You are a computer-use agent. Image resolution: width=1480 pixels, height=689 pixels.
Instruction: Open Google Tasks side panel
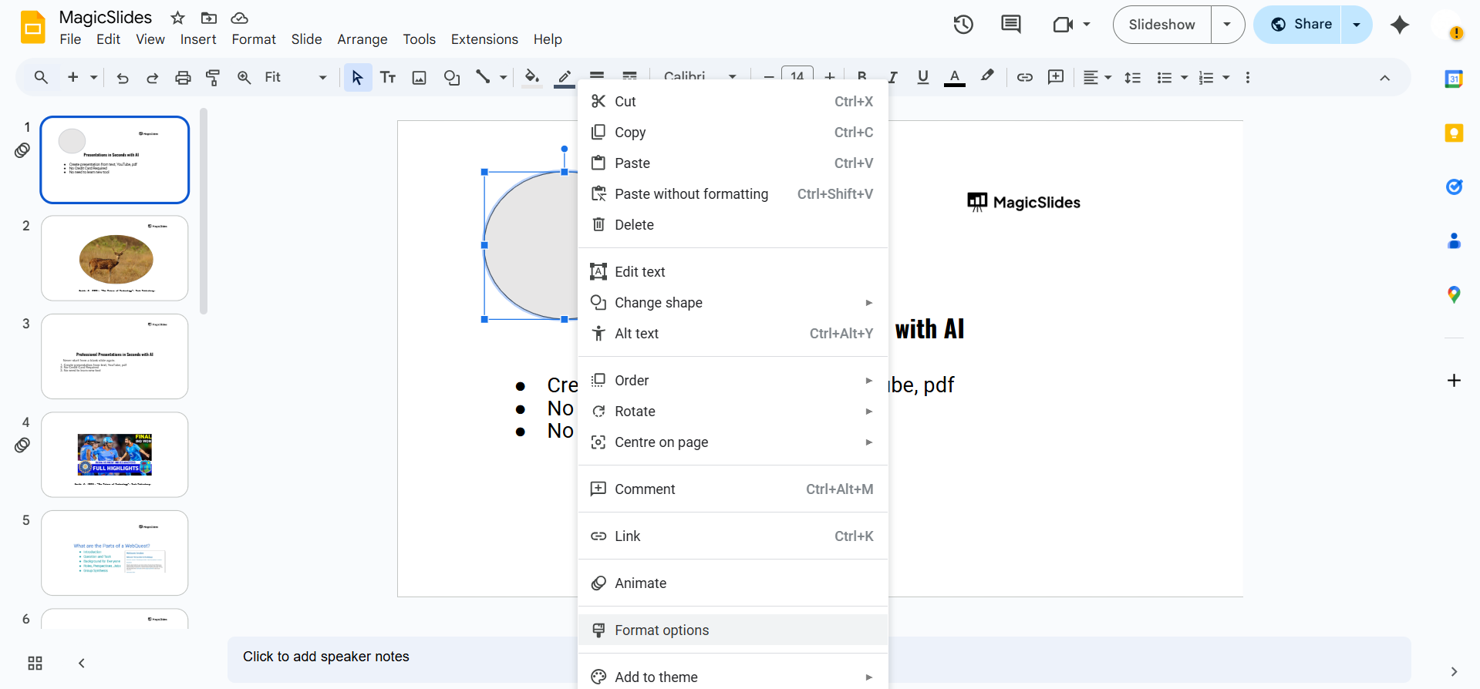(x=1454, y=187)
